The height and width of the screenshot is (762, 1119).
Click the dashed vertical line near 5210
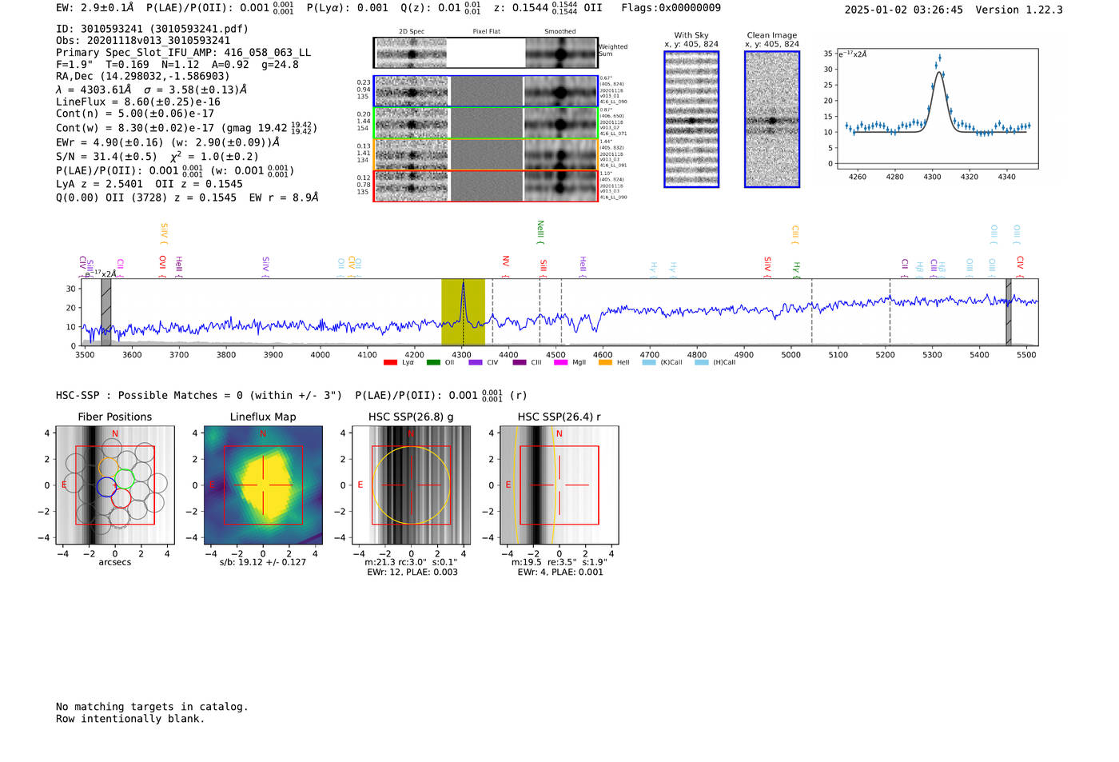(x=890, y=312)
